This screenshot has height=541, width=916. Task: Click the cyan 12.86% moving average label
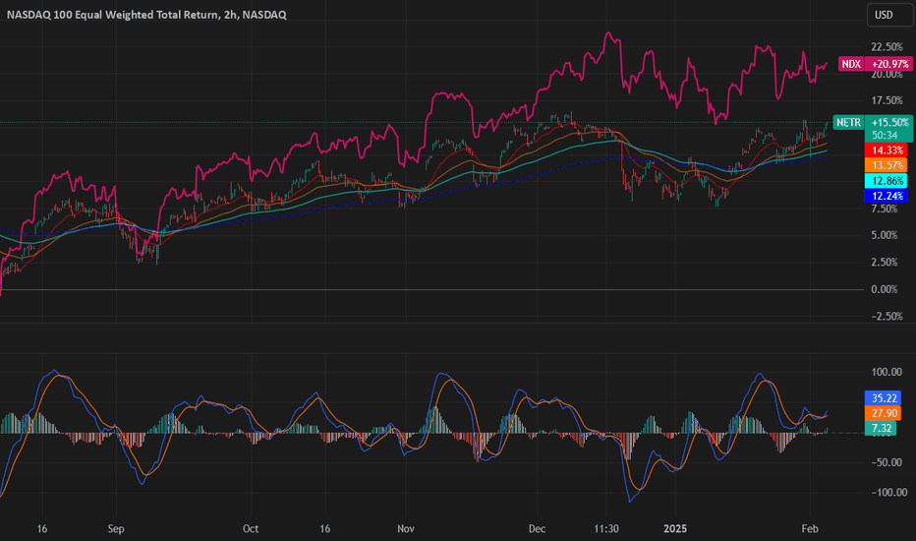click(x=887, y=181)
